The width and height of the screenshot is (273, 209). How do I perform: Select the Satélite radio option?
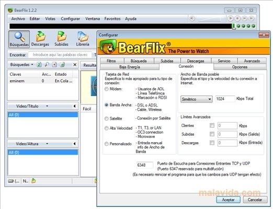point(106,119)
